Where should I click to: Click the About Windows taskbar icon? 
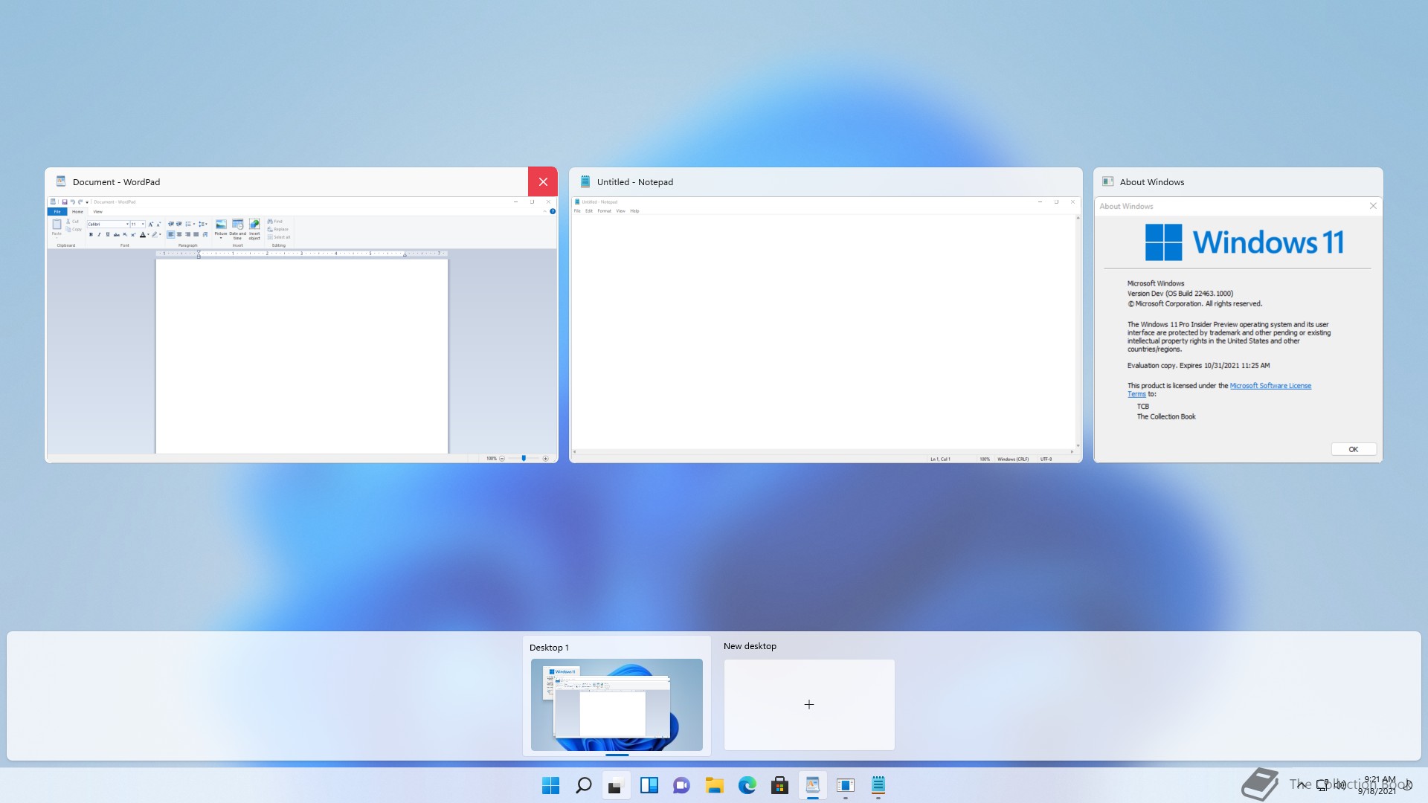(x=845, y=785)
